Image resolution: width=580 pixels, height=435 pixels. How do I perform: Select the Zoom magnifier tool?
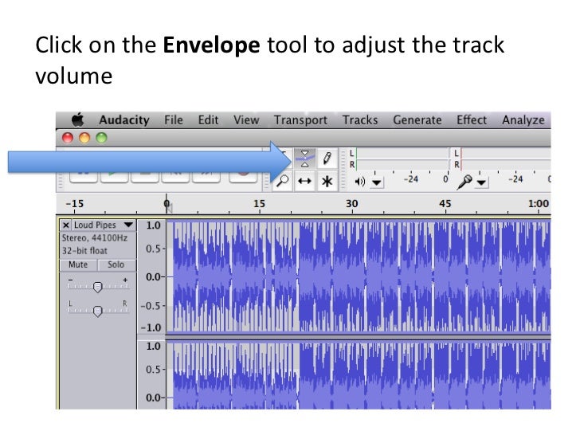[283, 182]
